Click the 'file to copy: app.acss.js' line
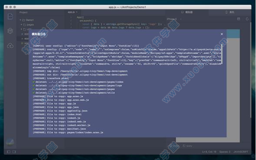Viewport: 256px width, 160px height. (x=58, y=96)
